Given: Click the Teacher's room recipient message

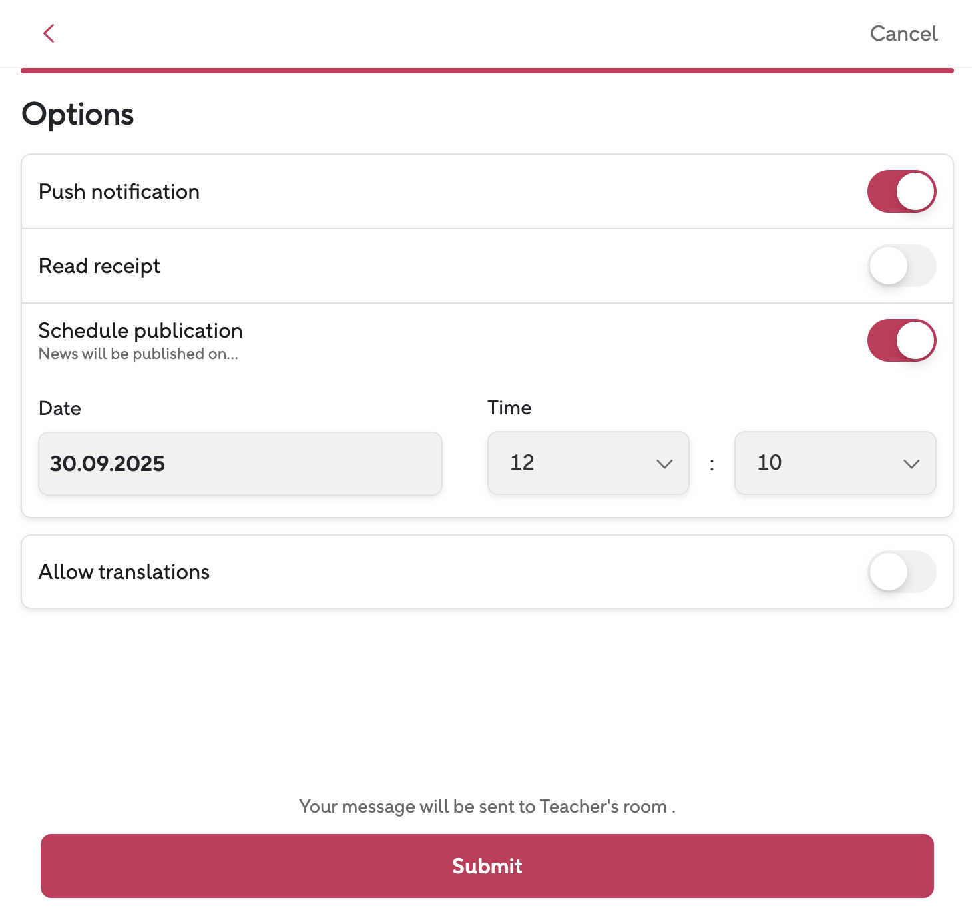Looking at the screenshot, I should pyautogui.click(x=487, y=807).
